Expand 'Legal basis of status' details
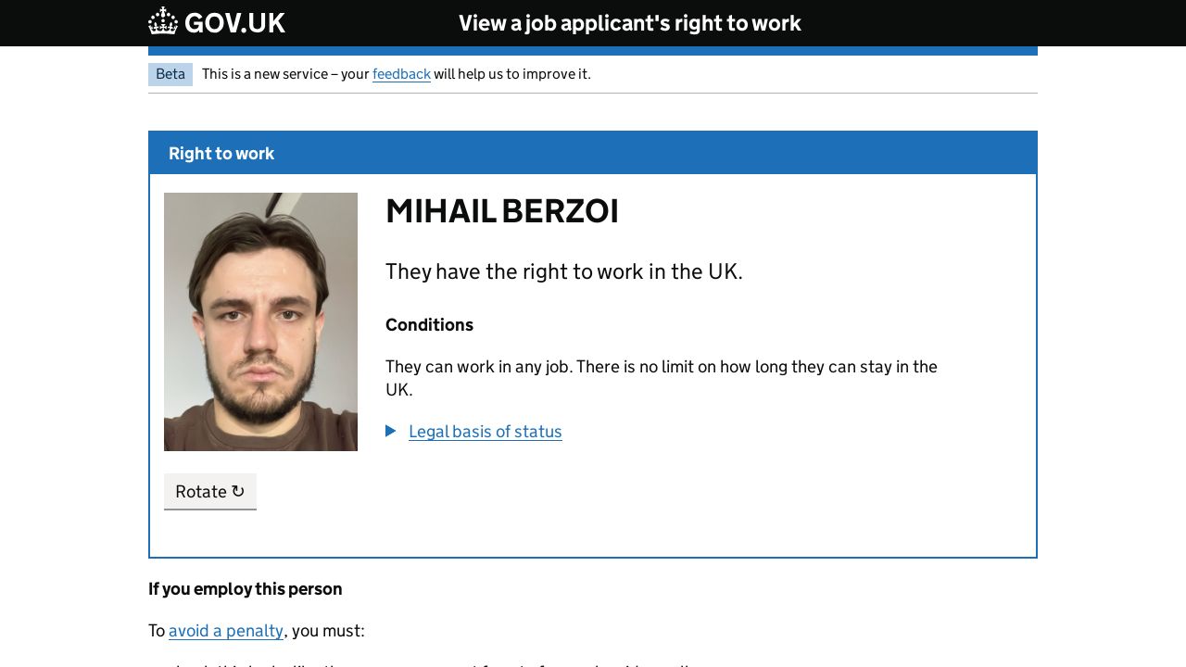 pyautogui.click(x=485, y=432)
